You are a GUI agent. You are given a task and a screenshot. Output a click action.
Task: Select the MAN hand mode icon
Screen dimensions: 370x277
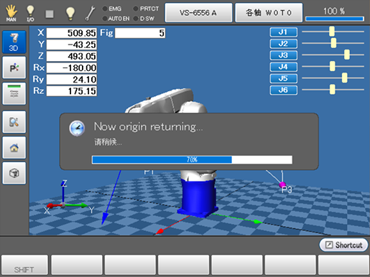click(11, 13)
